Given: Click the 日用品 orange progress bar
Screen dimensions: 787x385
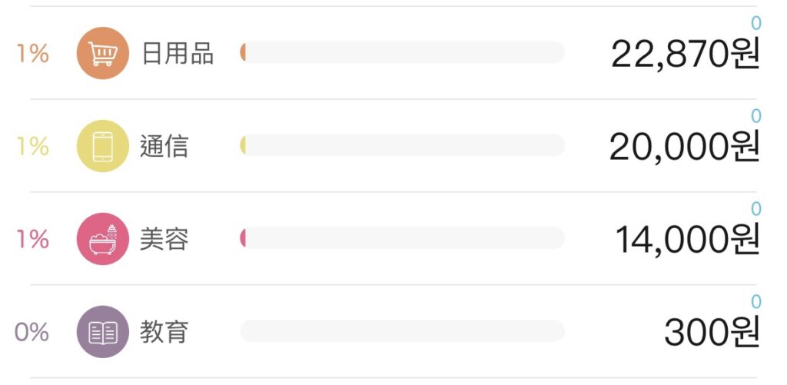Looking at the screenshot, I should click(x=403, y=52).
